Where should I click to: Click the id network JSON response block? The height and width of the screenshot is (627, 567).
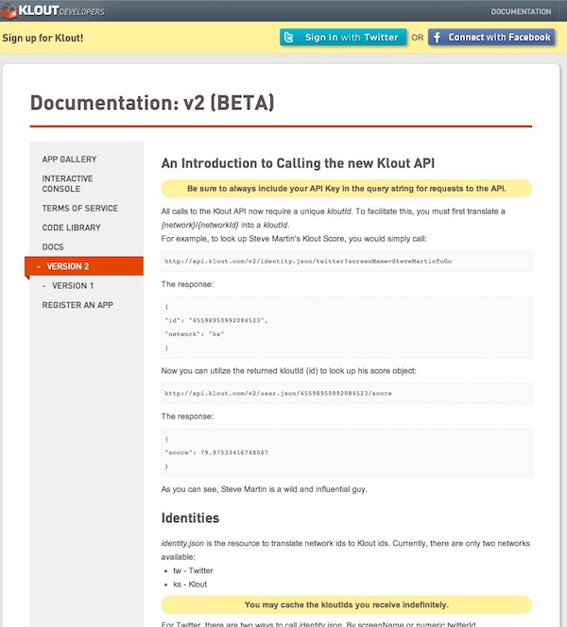tap(347, 327)
